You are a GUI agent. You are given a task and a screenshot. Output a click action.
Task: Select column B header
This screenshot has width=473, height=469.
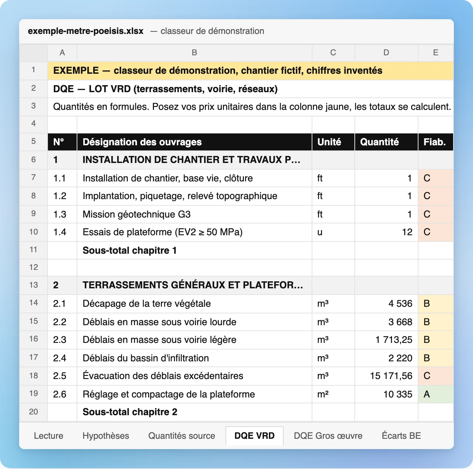click(x=195, y=53)
